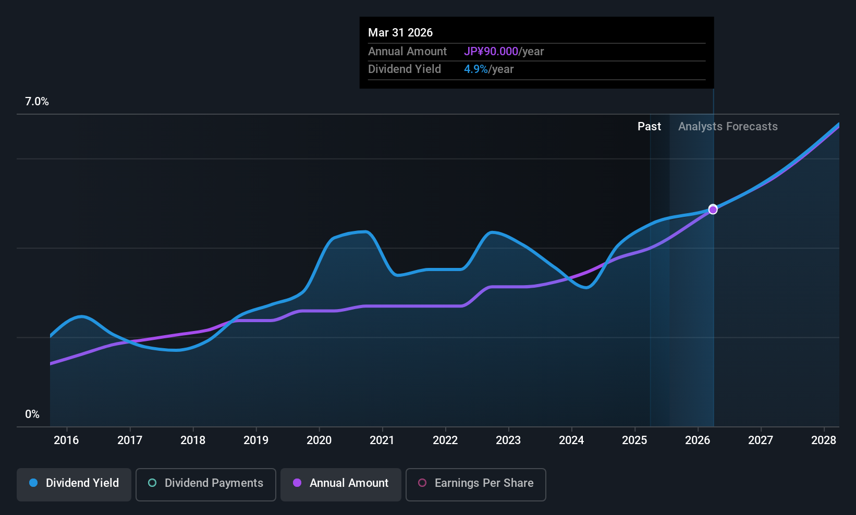
Task: Click the blue Dividend Yield legend dot
Action: (33, 483)
